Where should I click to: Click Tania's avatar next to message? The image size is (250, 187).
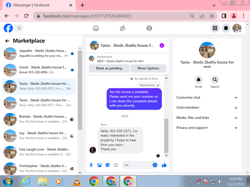[92, 150]
